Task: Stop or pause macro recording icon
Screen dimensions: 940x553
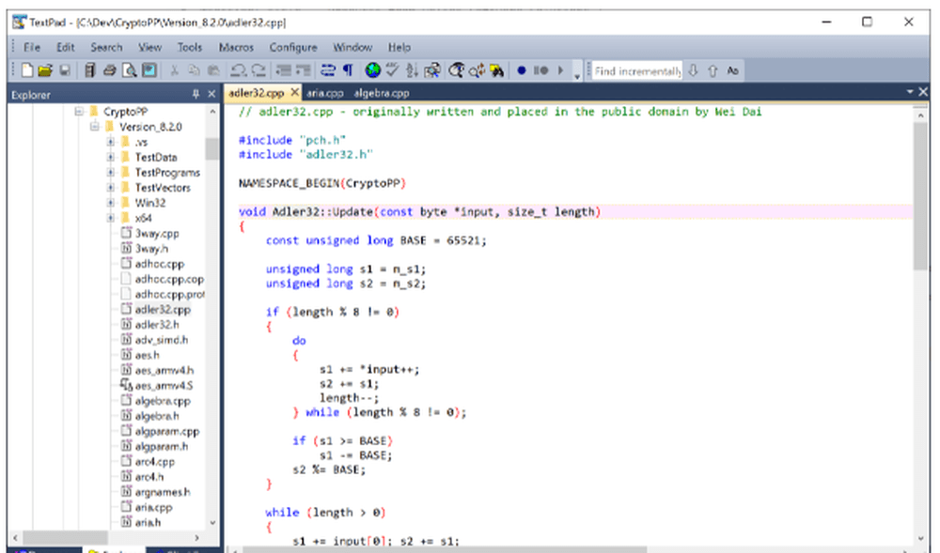Action: [x=540, y=70]
